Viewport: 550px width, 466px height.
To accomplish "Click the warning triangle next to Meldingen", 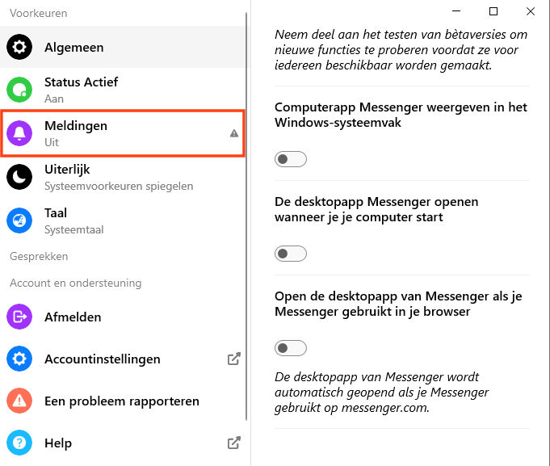I will tap(234, 133).
